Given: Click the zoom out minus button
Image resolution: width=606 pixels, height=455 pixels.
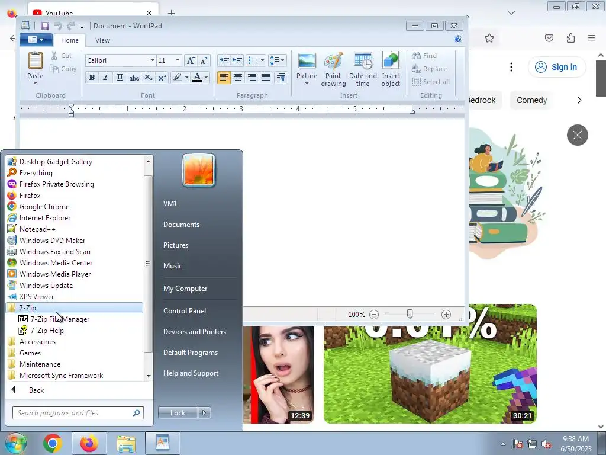Looking at the screenshot, I should (x=374, y=315).
